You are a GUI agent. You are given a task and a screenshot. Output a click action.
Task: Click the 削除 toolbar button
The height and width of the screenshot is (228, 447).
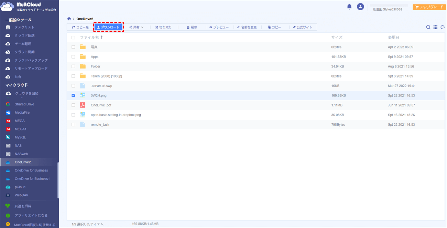click(x=192, y=27)
